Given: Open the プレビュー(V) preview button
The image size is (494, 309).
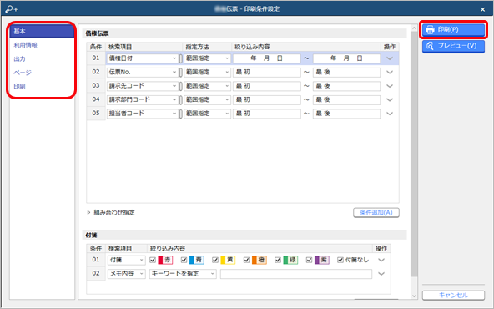Looking at the screenshot, I should [x=453, y=46].
